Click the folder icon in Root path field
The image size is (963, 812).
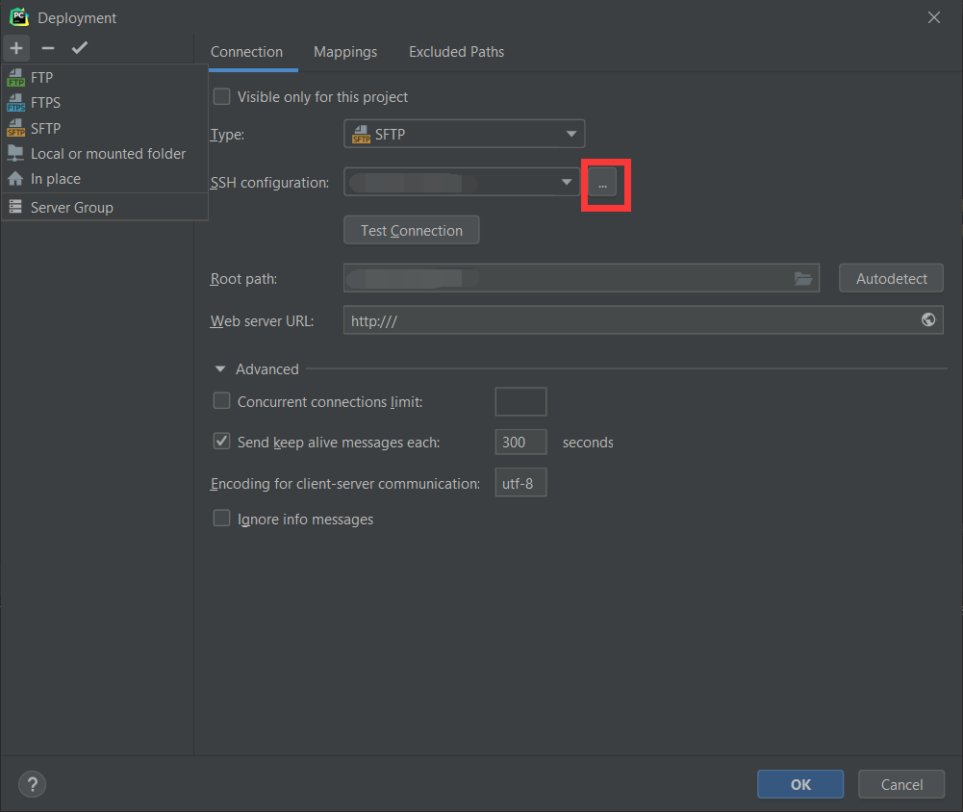pyautogui.click(x=803, y=279)
